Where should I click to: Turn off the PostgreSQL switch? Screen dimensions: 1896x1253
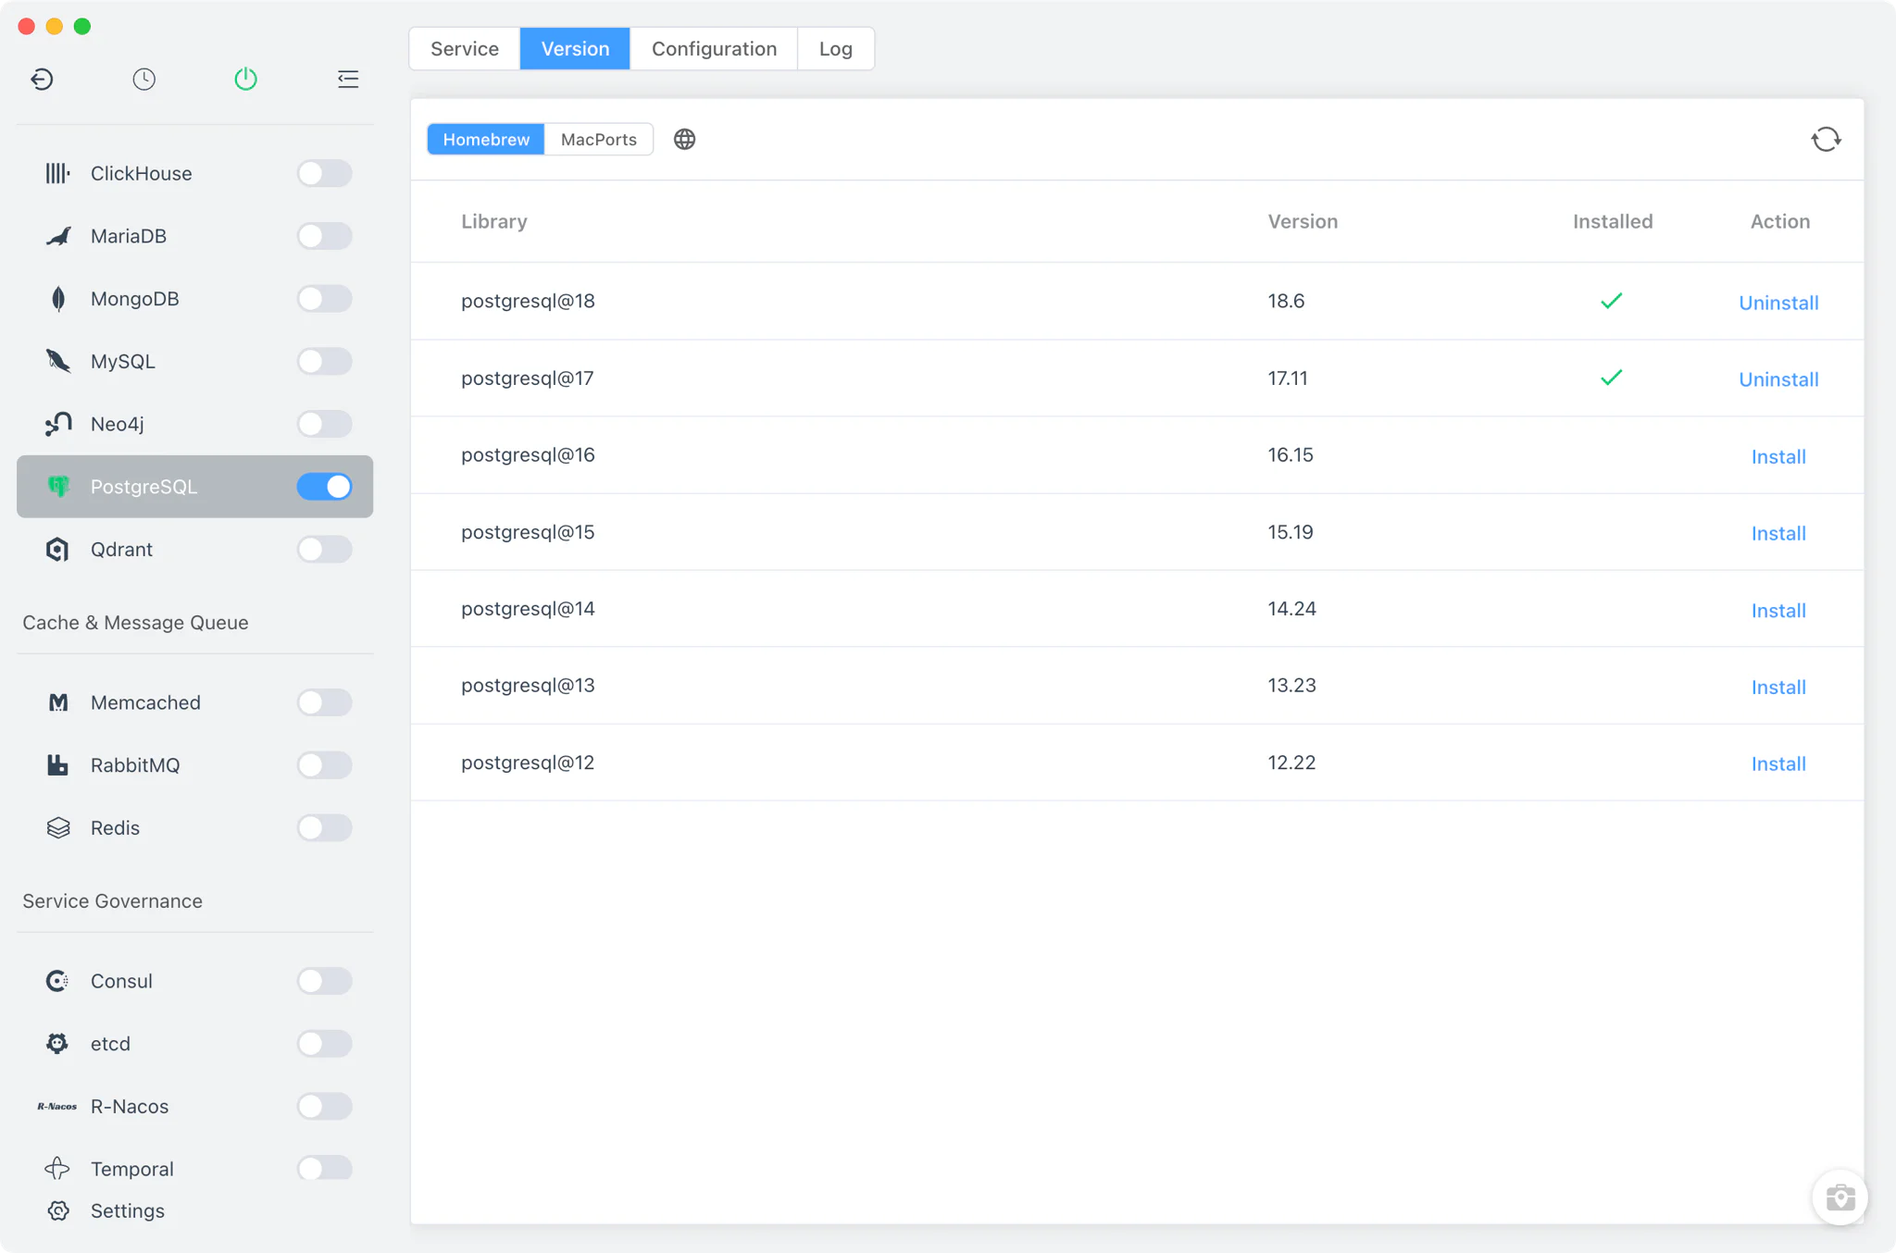(x=324, y=487)
